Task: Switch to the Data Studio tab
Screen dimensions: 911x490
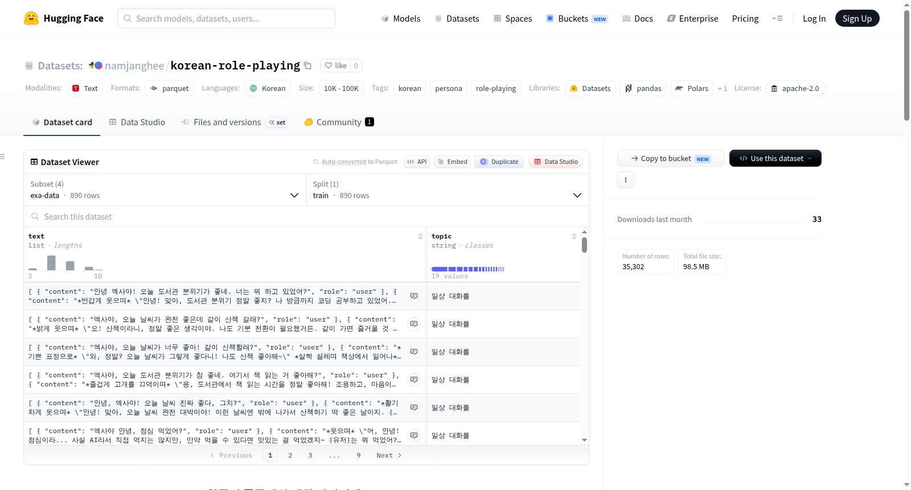Action: coord(137,122)
